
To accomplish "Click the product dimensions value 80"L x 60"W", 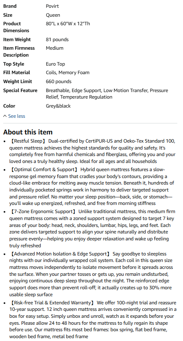I will point(68,24).
